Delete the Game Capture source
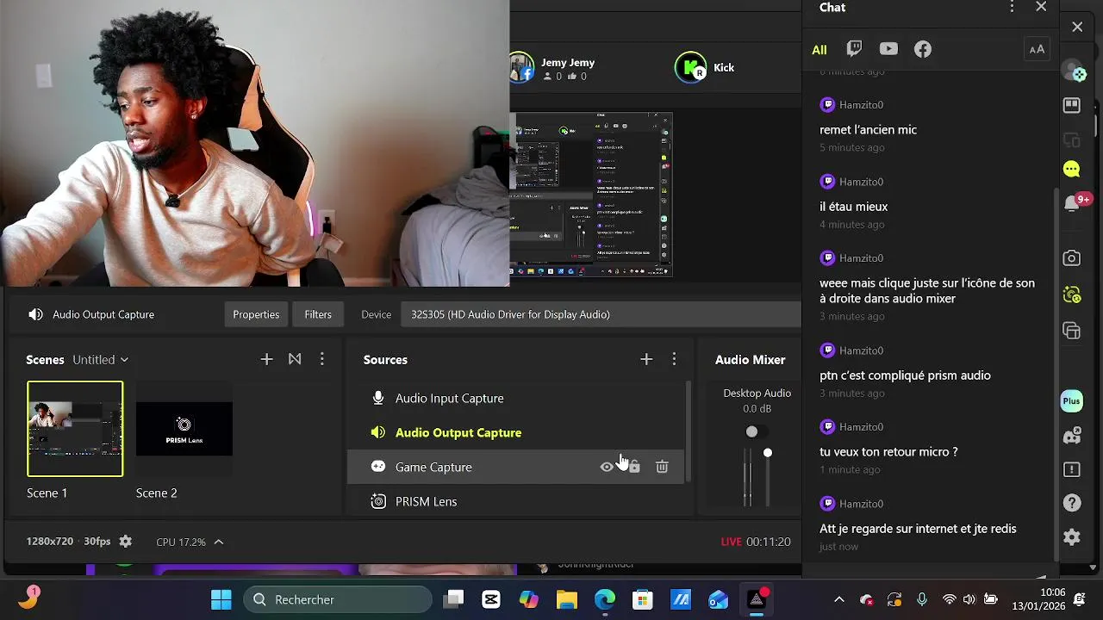 (x=662, y=467)
